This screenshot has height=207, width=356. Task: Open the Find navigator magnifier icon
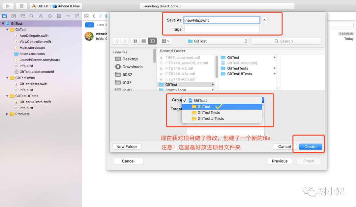tap(32, 16)
